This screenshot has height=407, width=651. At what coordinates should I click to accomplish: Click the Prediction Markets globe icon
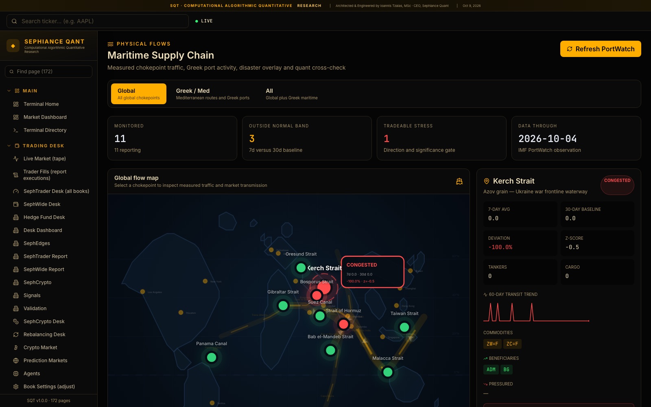point(16,361)
